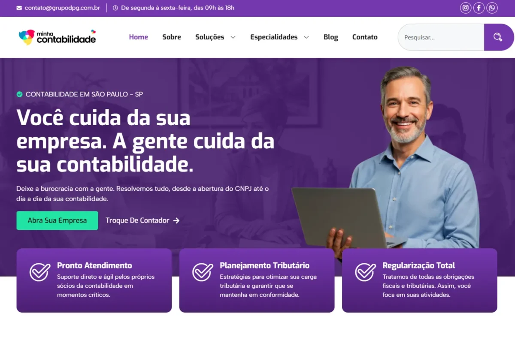Screen dimensions: 515x343
Task: Expand the Especialidades dropdown chevron
Action: point(306,37)
